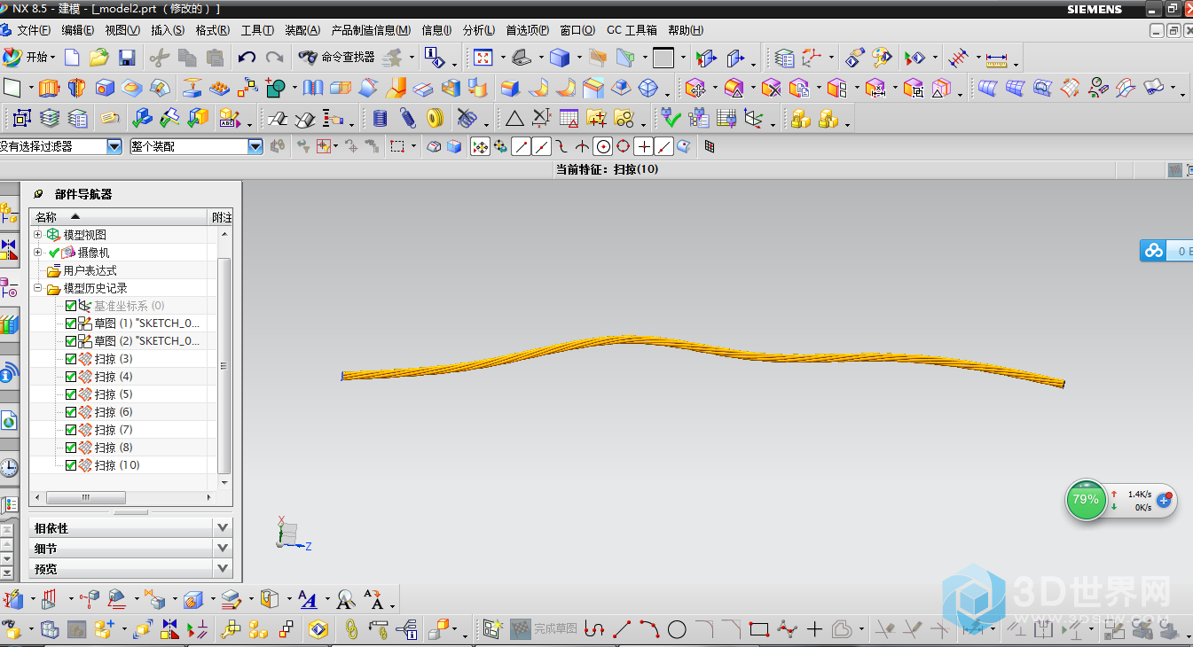
Task: Click the green check PMI icon
Action: (x=671, y=118)
